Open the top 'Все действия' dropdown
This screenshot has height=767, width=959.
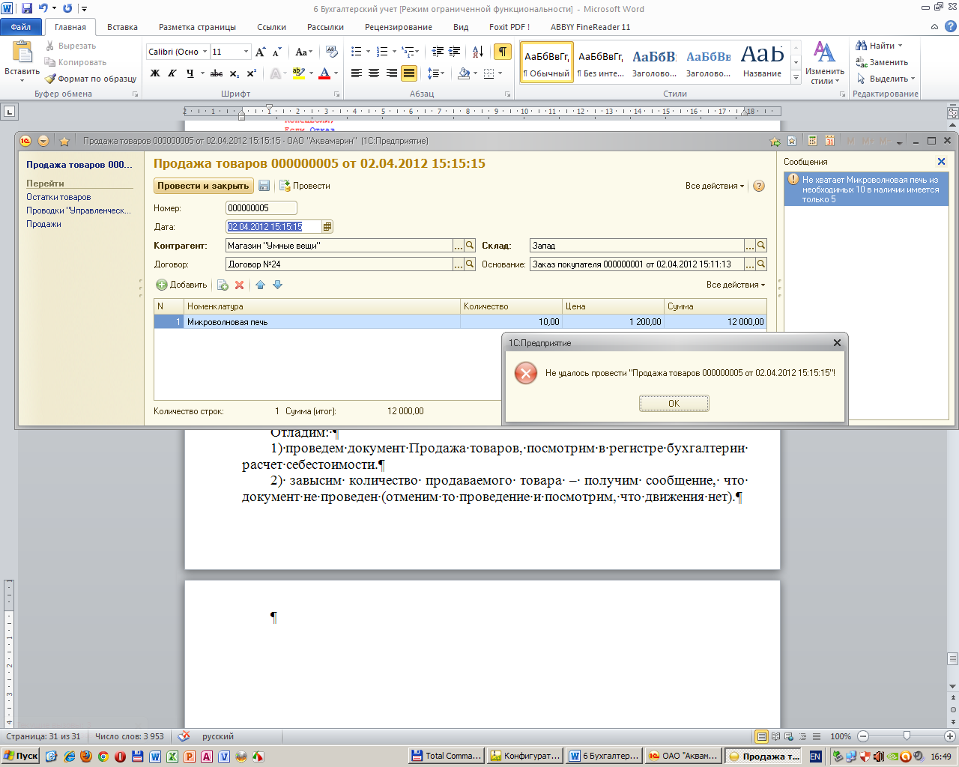point(715,186)
